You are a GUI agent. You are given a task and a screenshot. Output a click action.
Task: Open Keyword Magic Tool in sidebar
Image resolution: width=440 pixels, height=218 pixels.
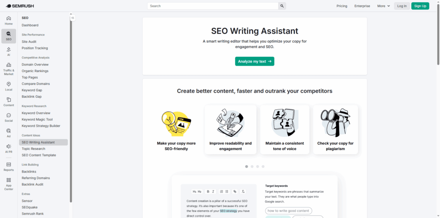37,119
